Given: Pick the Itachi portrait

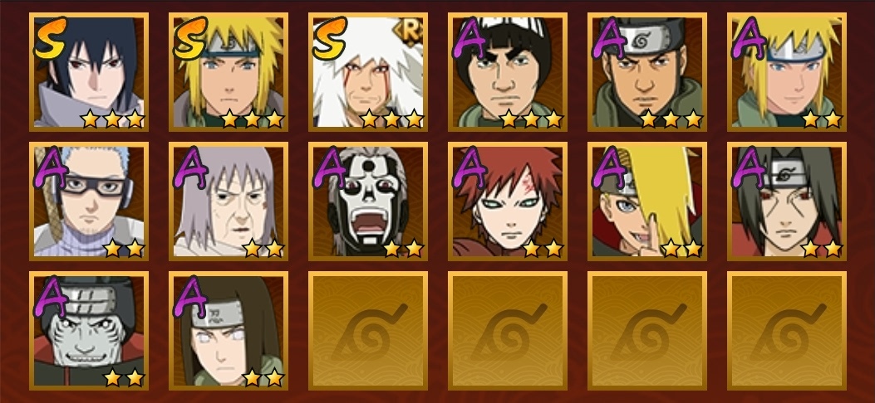Looking at the screenshot, I should click(786, 201).
